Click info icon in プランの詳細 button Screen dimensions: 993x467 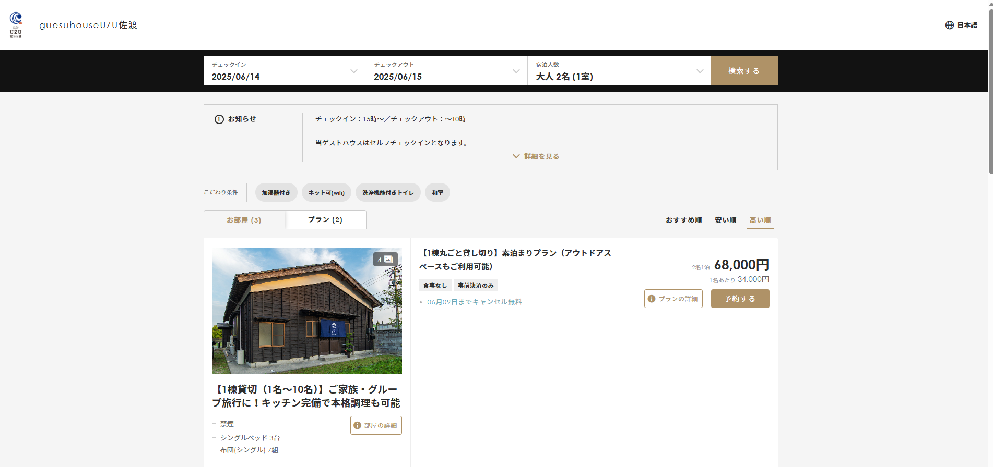(652, 299)
